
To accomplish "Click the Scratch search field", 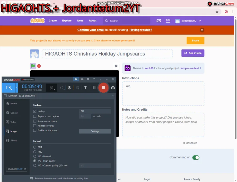I will point(126,21).
